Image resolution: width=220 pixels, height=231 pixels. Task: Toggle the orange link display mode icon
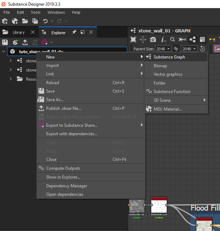pos(212,39)
